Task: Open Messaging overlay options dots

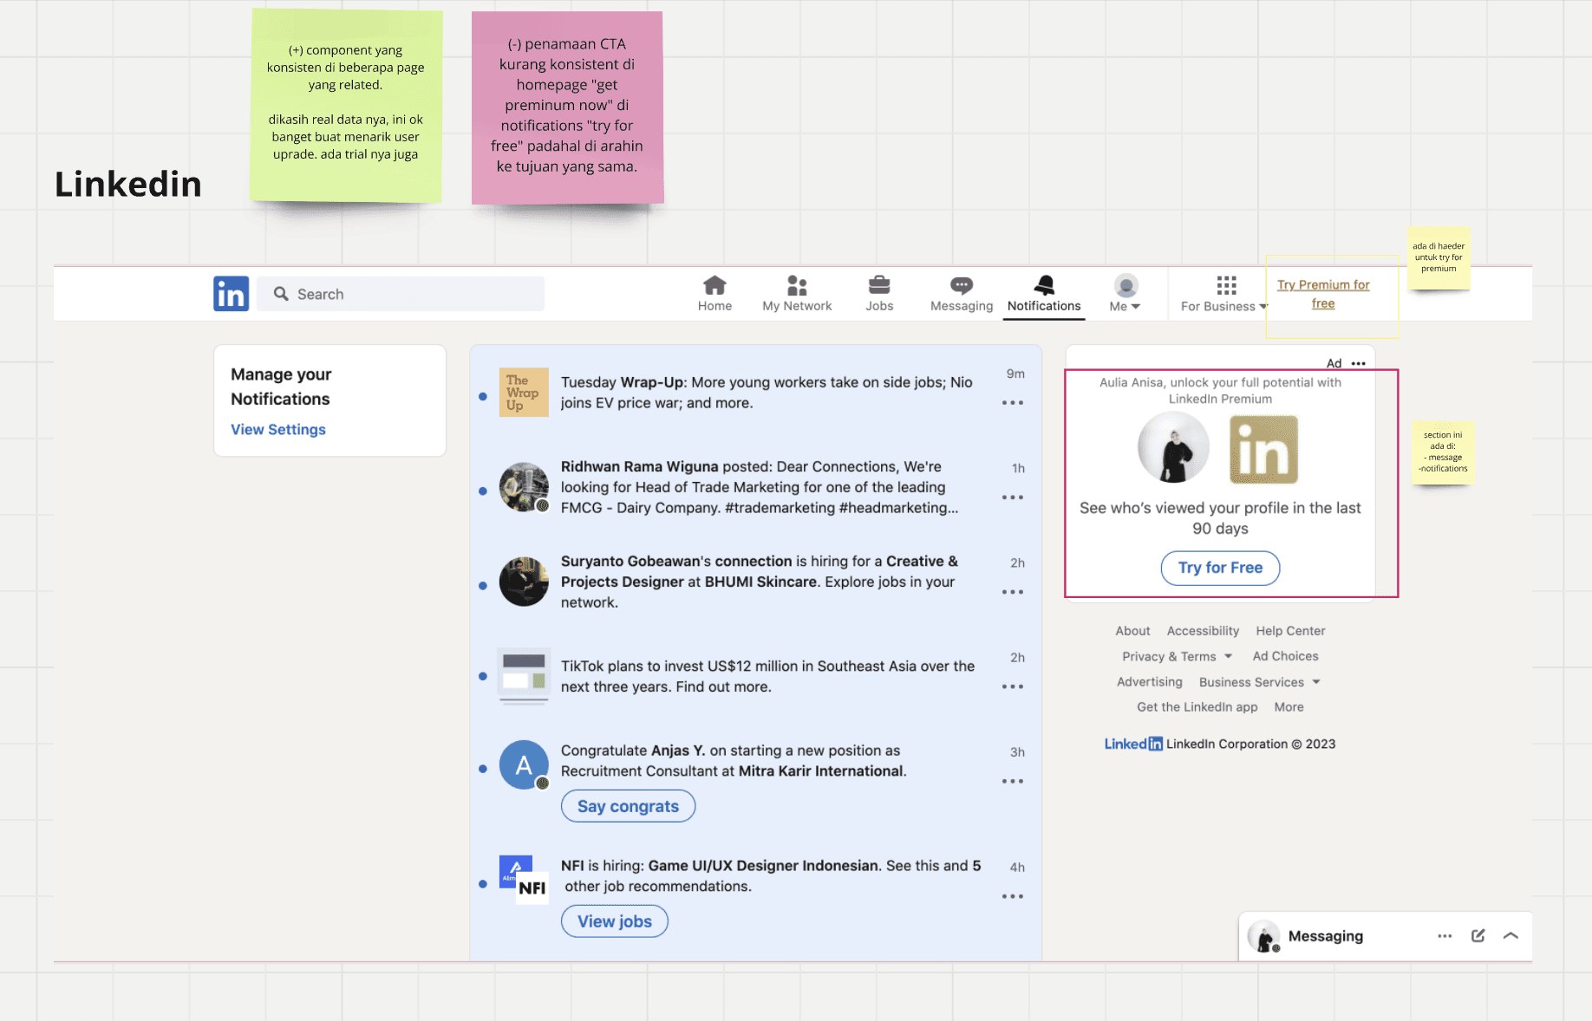Action: click(x=1445, y=936)
